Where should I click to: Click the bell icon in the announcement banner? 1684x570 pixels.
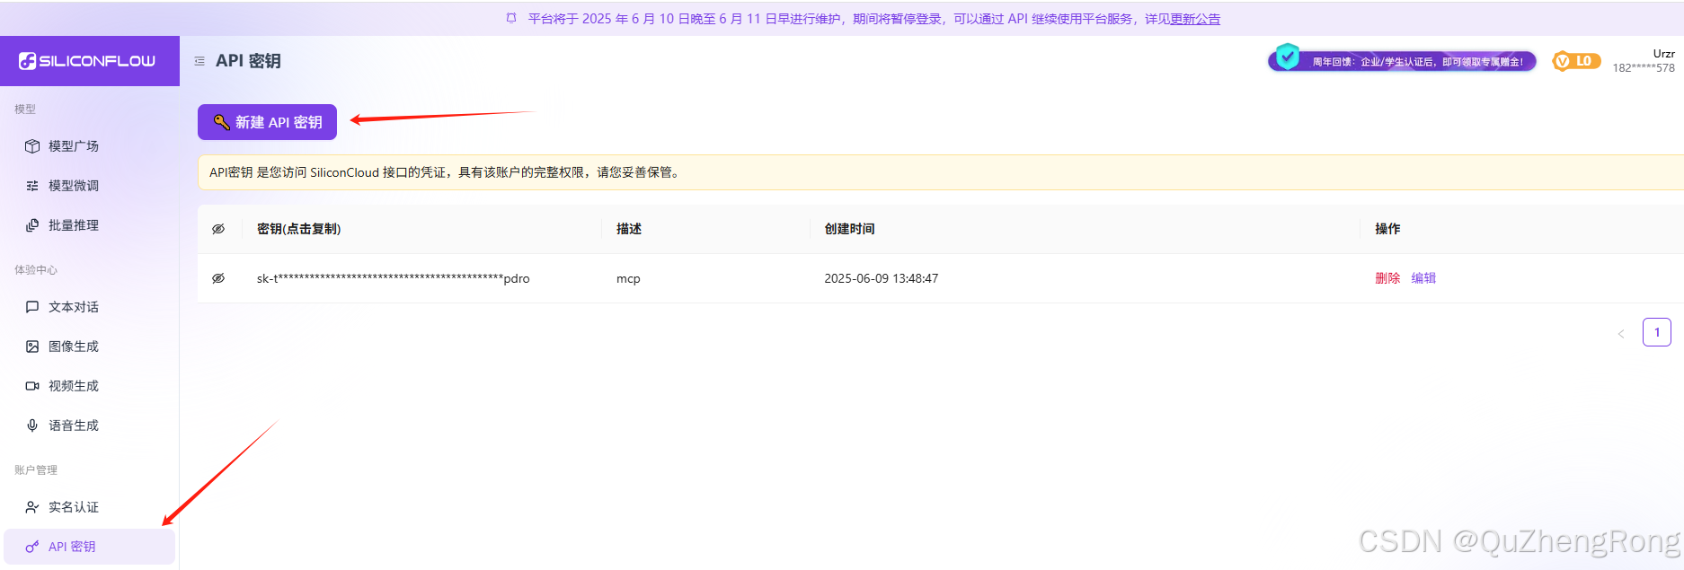[511, 18]
